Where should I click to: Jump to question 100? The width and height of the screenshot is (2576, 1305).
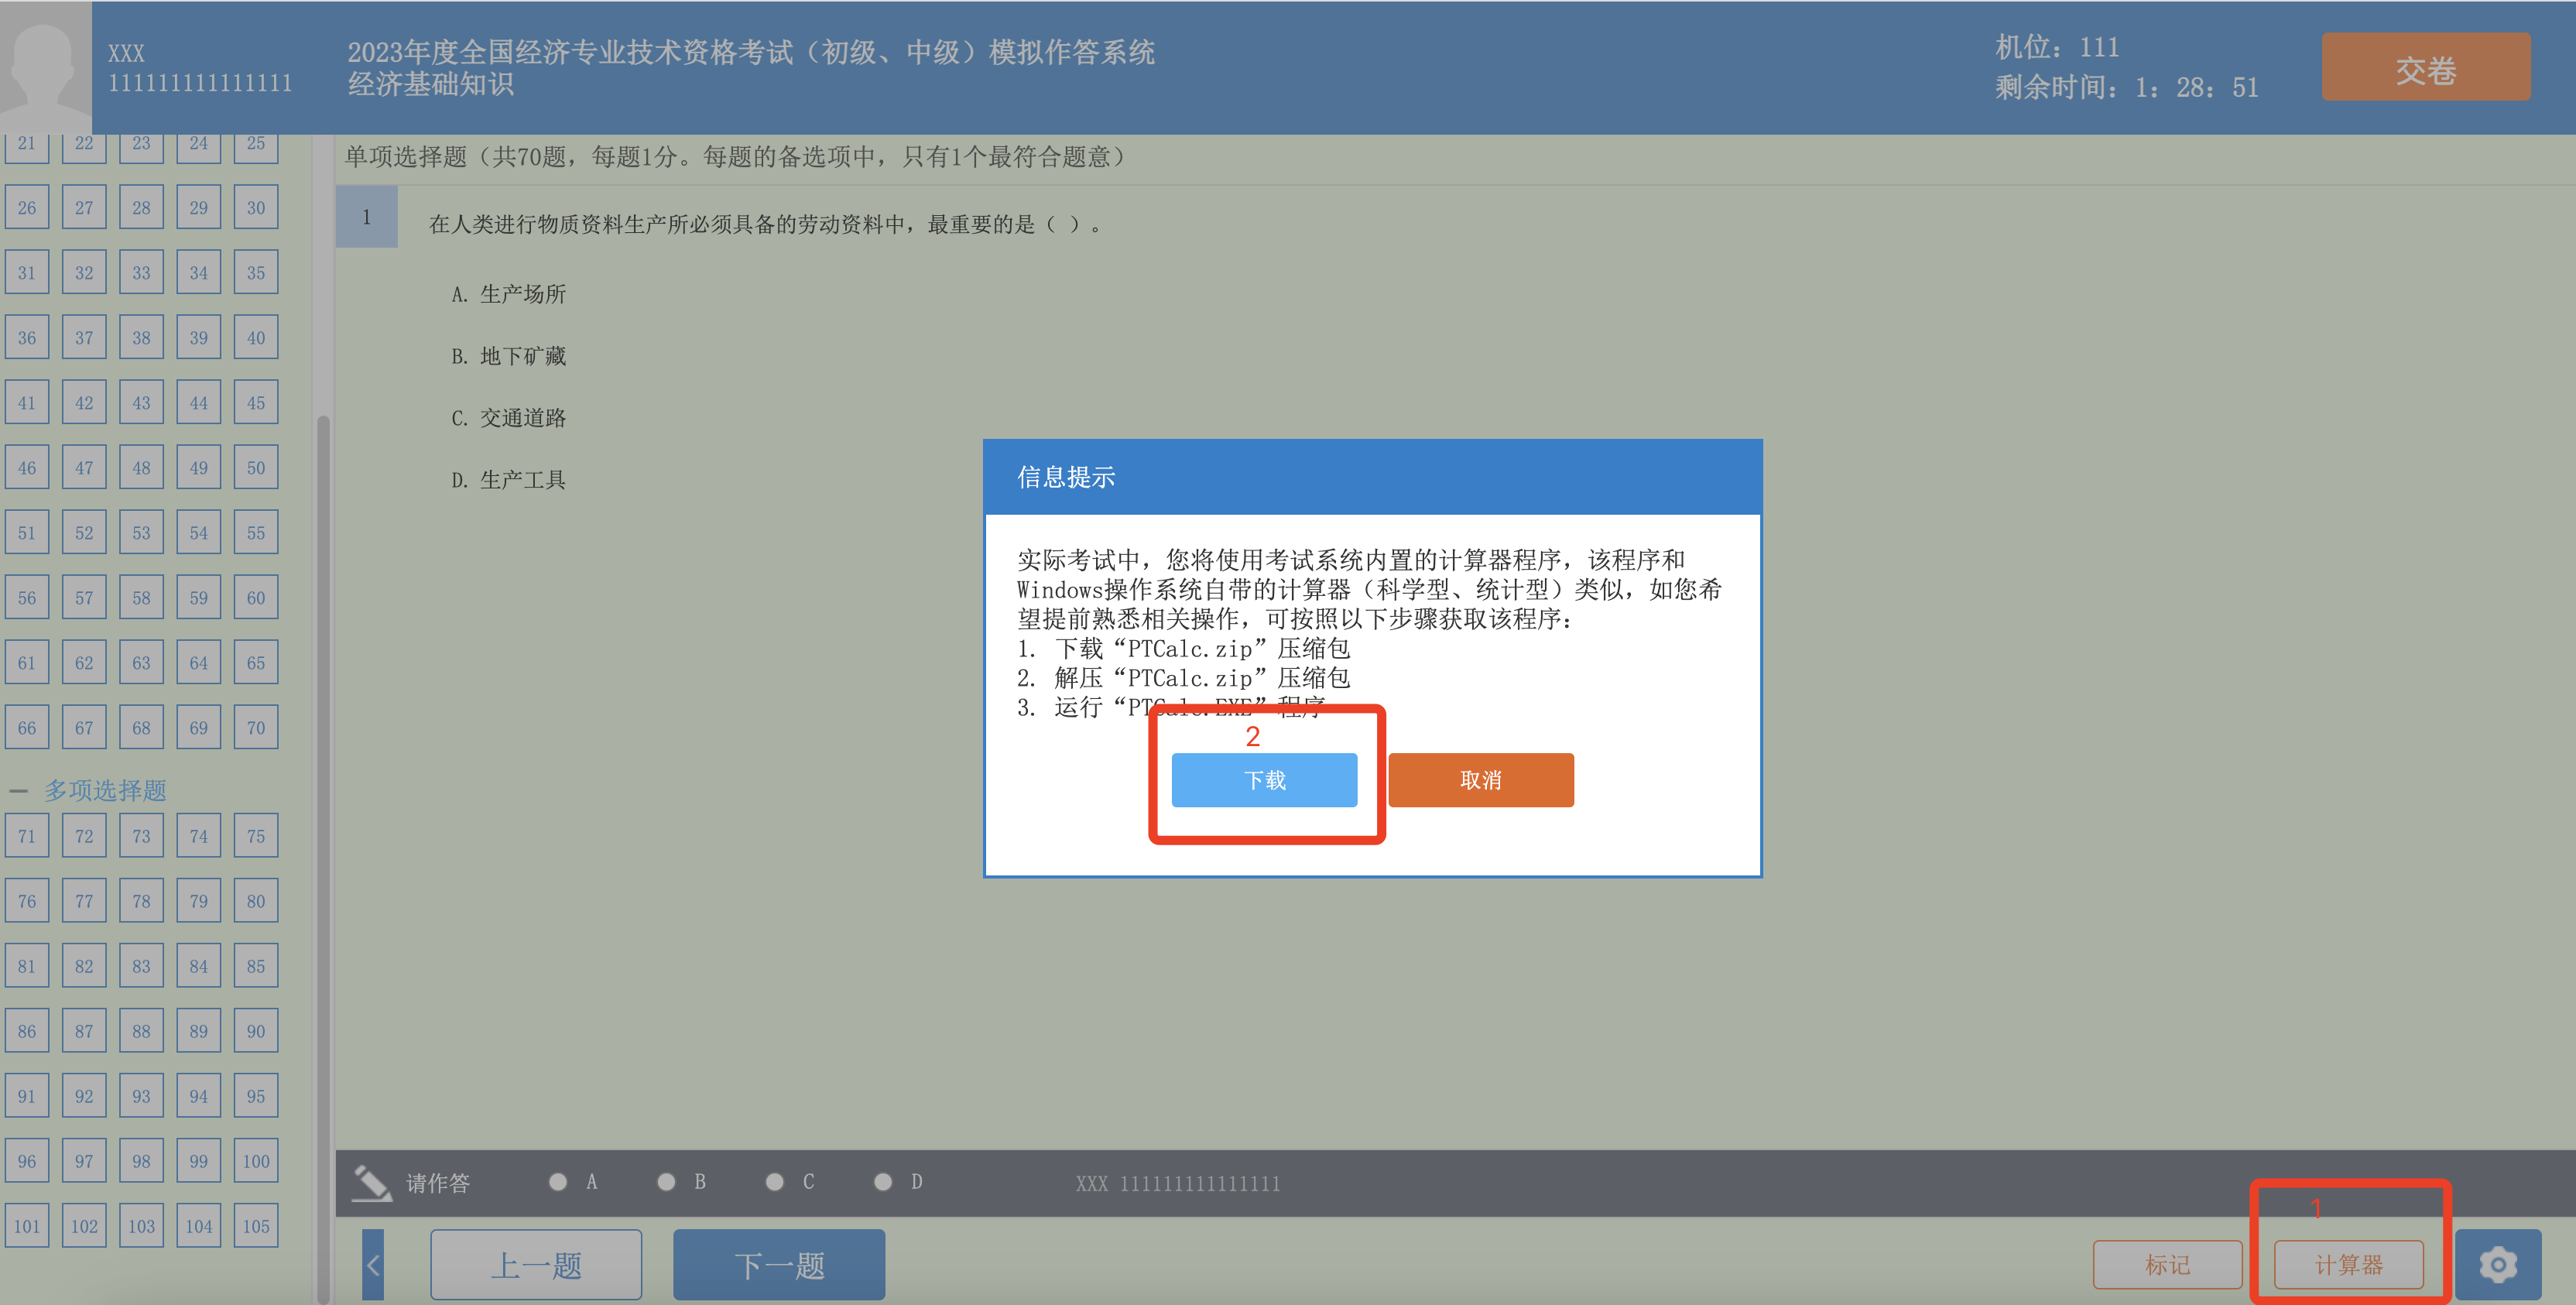pos(256,1161)
